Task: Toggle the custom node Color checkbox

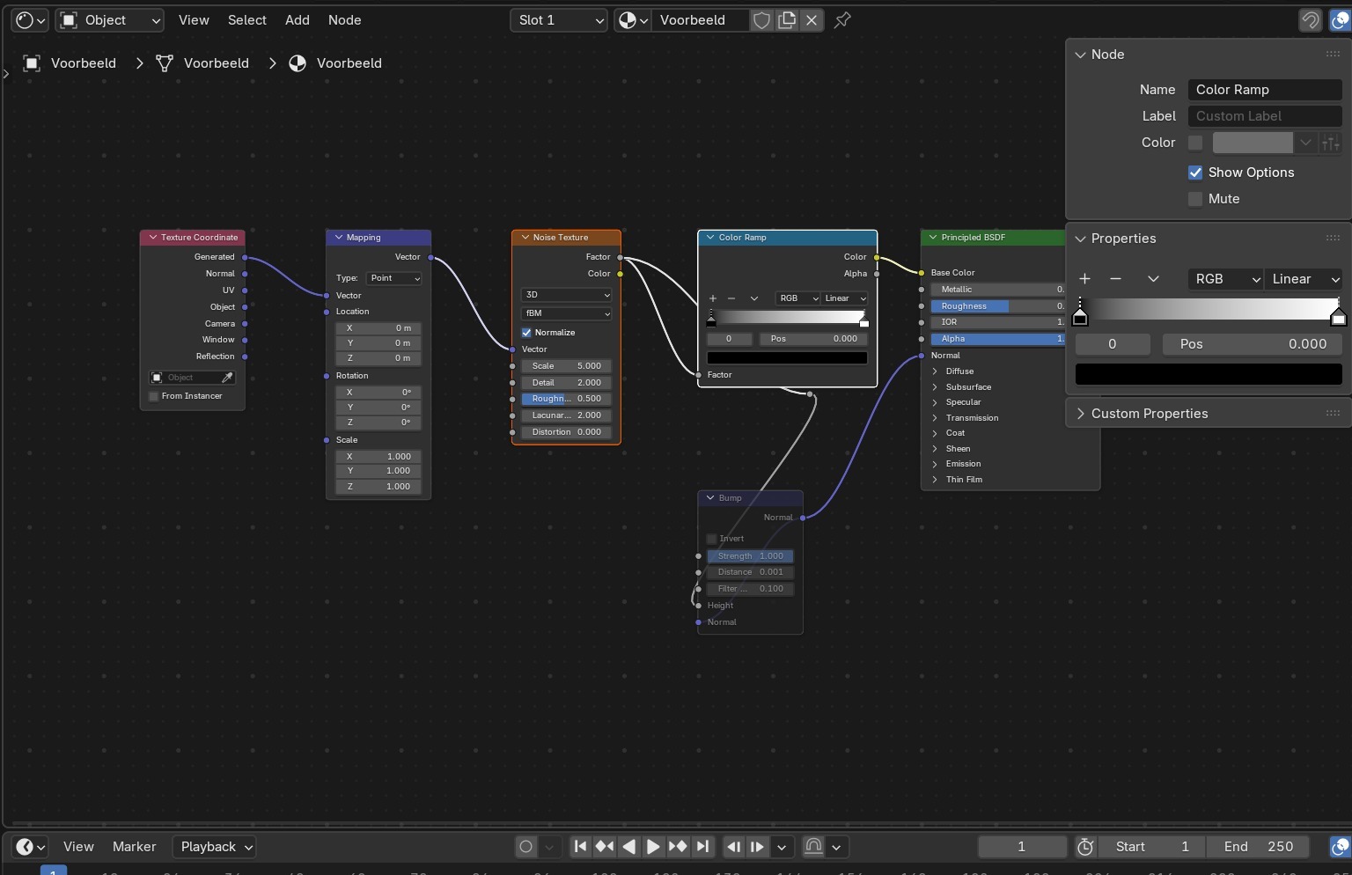Action: [1195, 143]
